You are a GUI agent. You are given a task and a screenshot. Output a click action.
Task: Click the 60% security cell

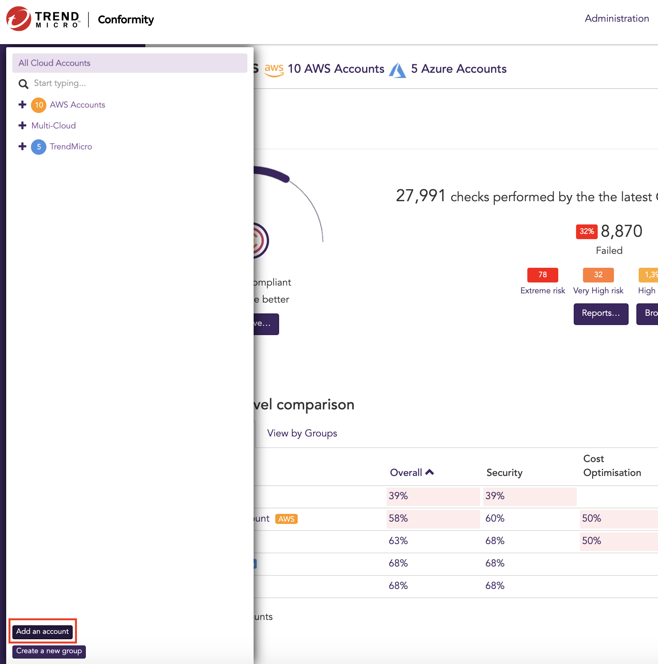click(530, 519)
